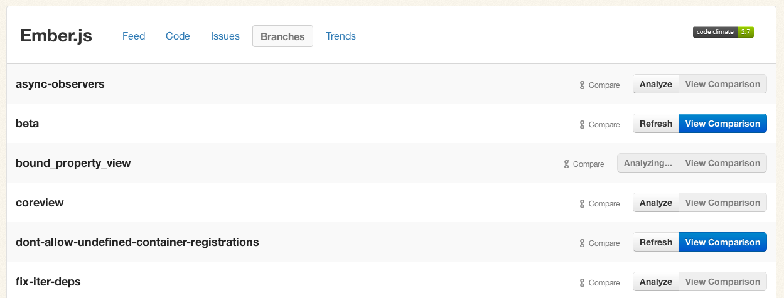View Comparison for async-observers branch
This screenshot has height=298, width=784.
pos(722,84)
